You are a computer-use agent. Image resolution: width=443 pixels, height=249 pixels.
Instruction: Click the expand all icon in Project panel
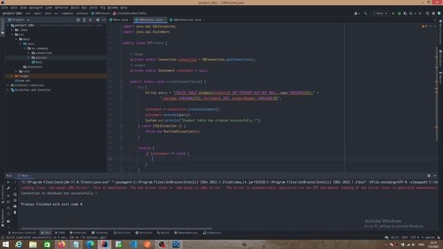coord(84,20)
